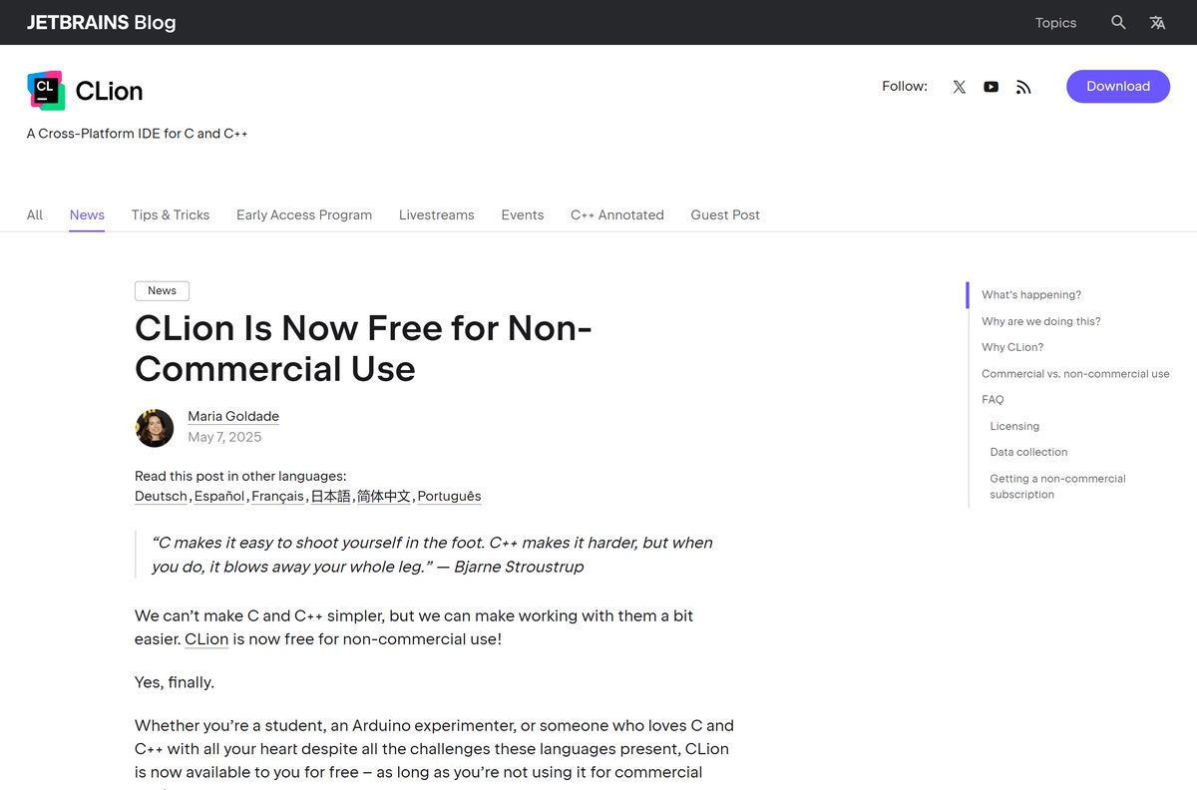Click the 'Yes, finally.' paragraph
Image resolution: width=1197 pixels, height=790 pixels.
[x=175, y=682]
